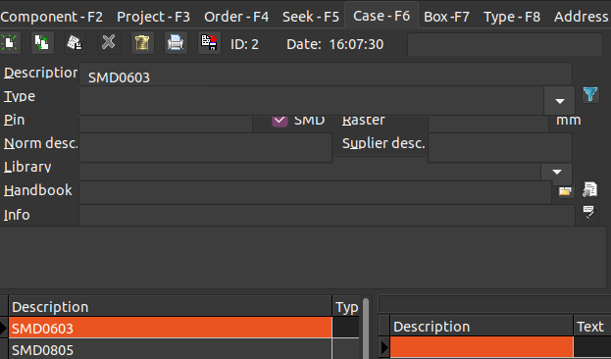The width and height of the screenshot is (611, 359).
Task: Click the trash bin delete icon
Action: 142,42
